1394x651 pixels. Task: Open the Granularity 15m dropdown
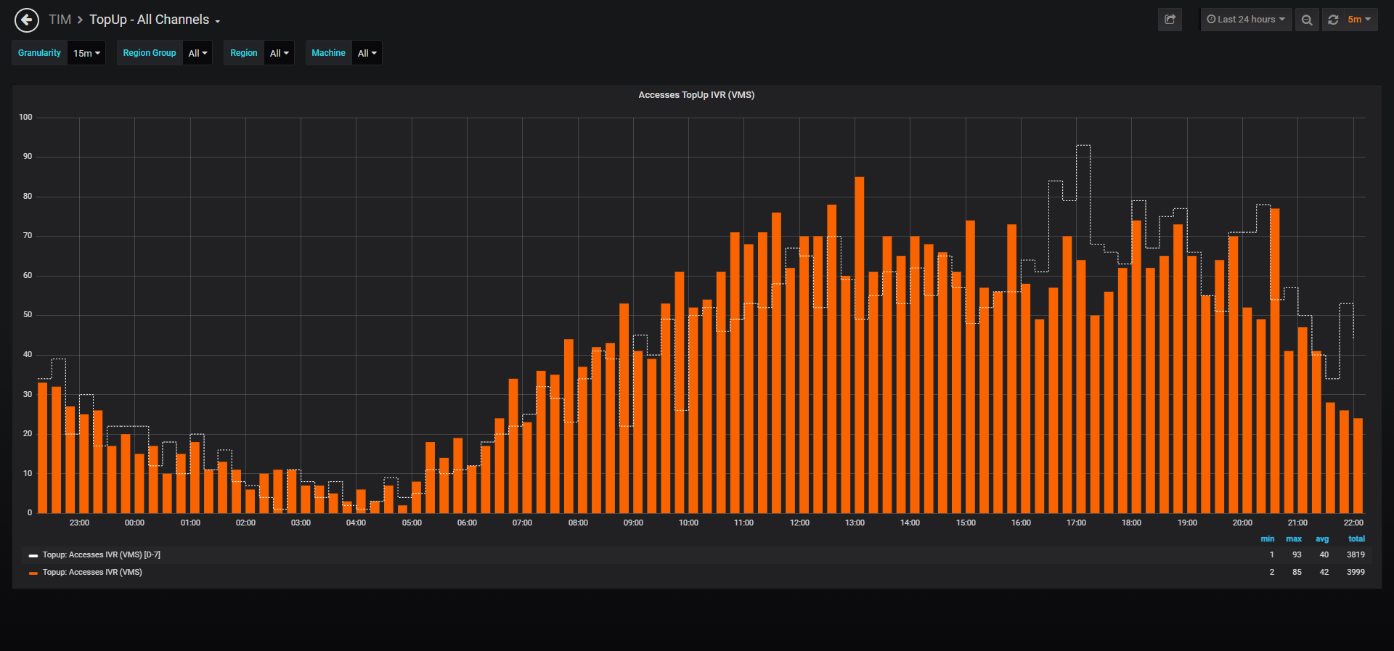86,53
